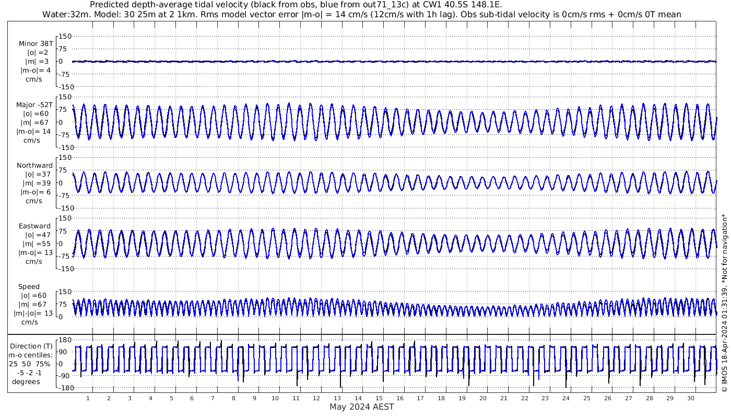Viewport: 731px width, 418px height.
Task: Click the '|m-o|= 14' value in Major panel
Action: [33, 132]
